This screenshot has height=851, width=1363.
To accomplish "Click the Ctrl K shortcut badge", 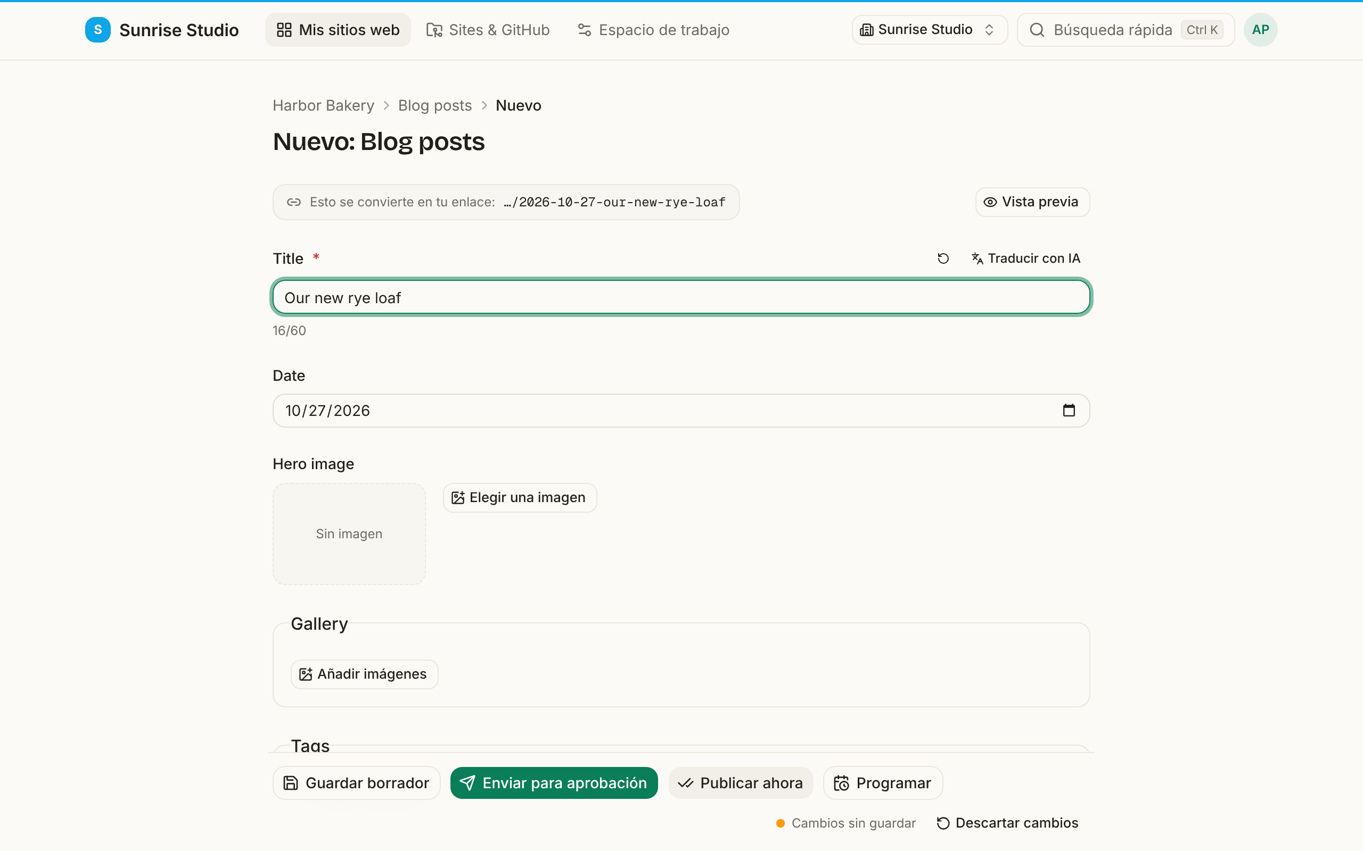I will point(1202,30).
